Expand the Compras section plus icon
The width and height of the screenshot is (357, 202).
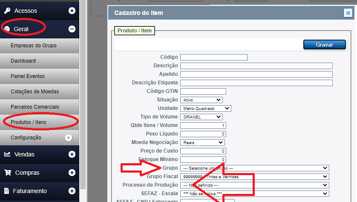[72, 173]
